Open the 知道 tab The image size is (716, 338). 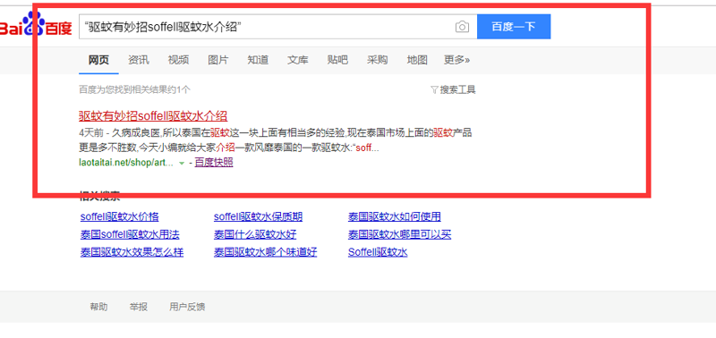(258, 60)
